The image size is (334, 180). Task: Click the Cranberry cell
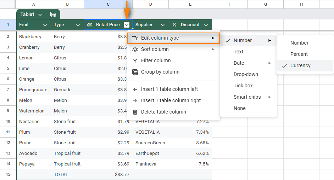coord(34,47)
